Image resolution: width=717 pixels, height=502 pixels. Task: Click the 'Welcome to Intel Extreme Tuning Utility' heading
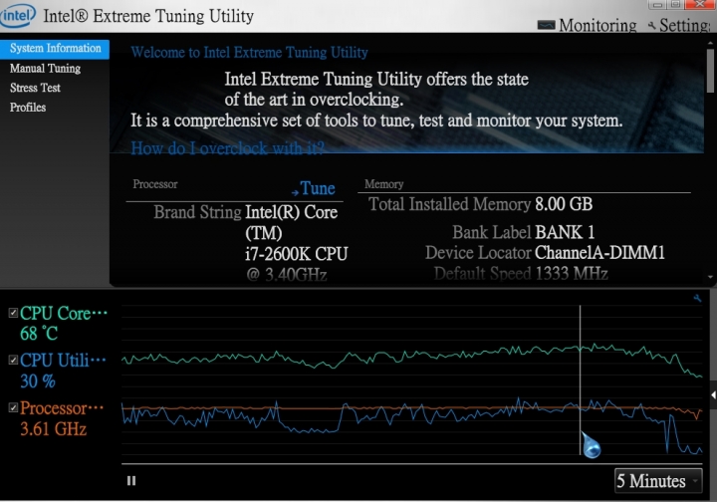pyautogui.click(x=249, y=53)
